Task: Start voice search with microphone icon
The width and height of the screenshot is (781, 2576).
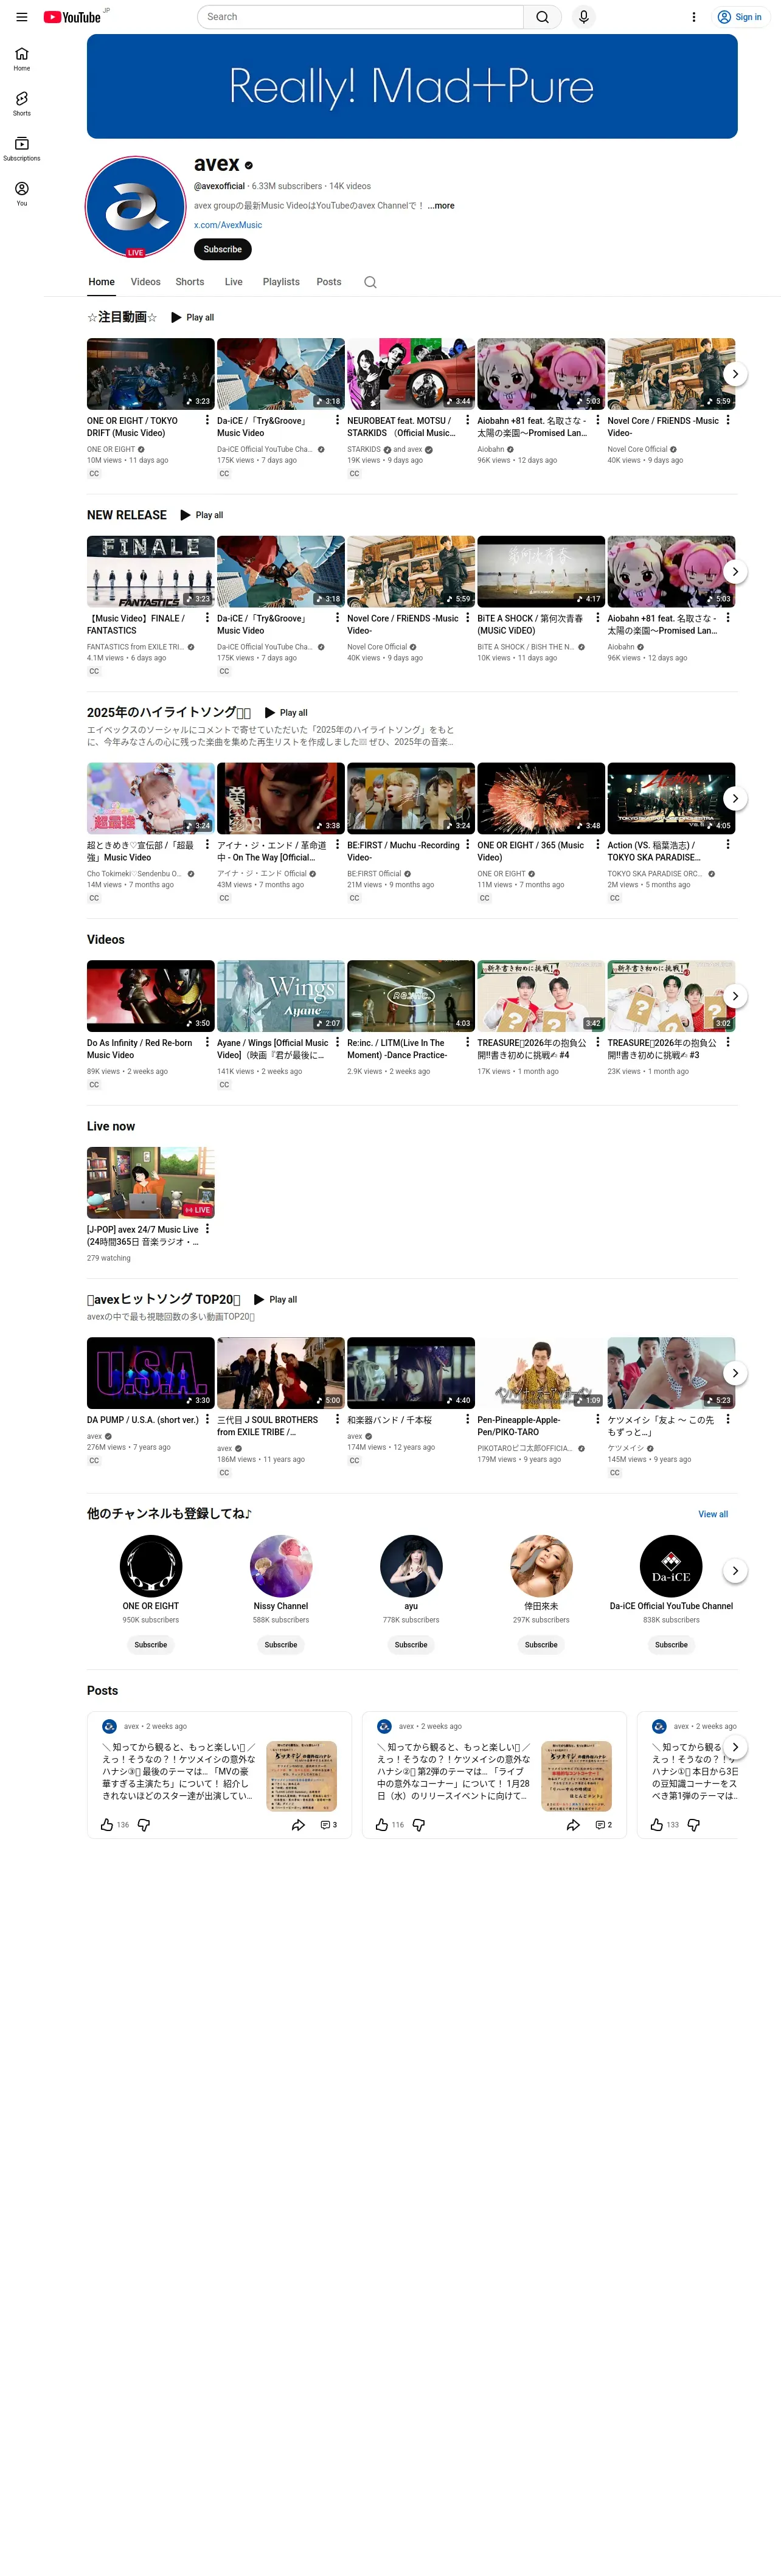Action: (584, 17)
